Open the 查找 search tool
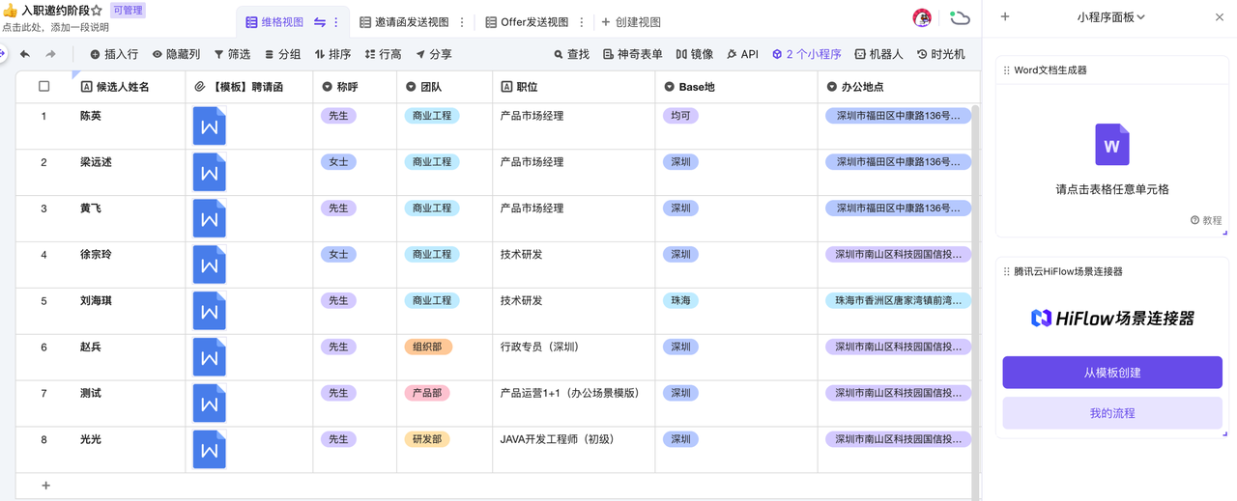The image size is (1237, 501). 571,55
